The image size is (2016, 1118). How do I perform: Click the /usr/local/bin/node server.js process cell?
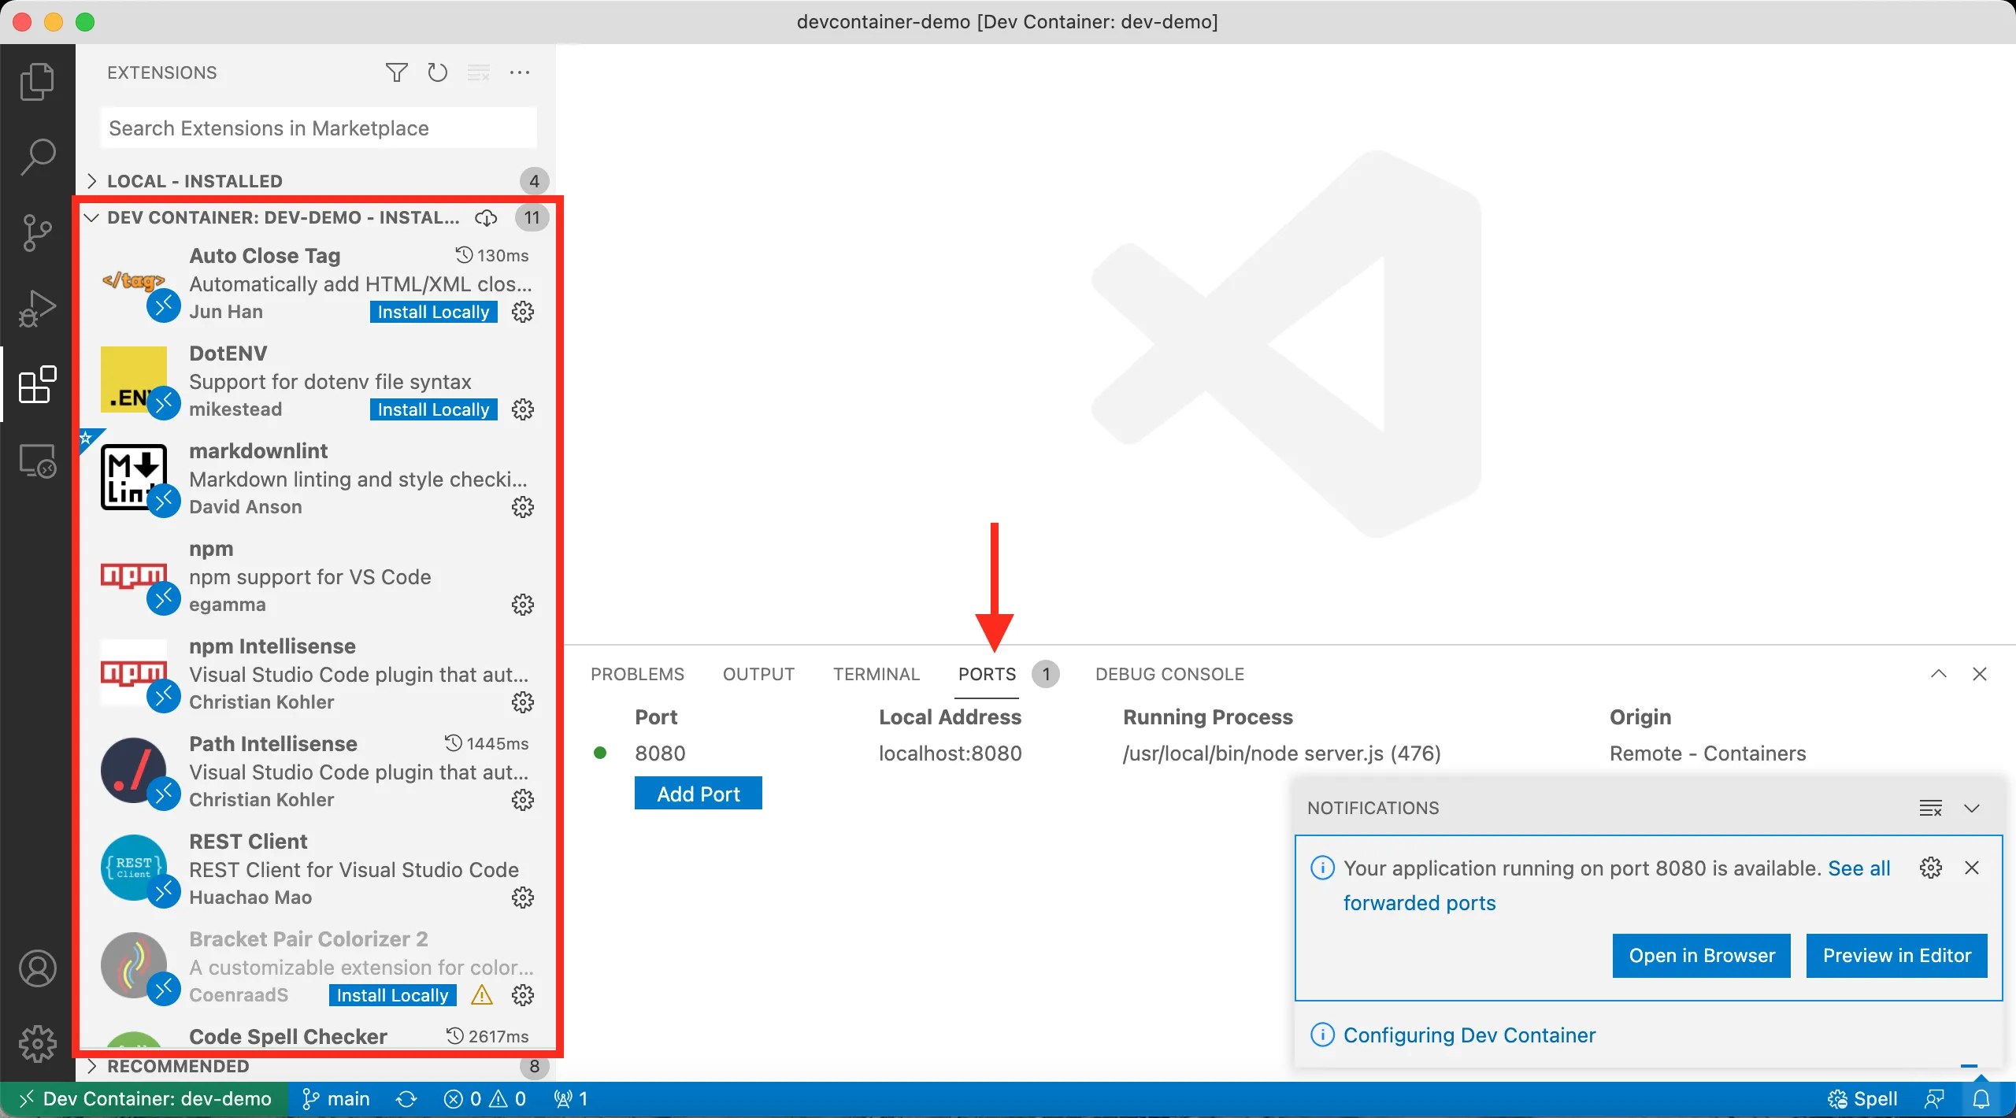(1281, 753)
